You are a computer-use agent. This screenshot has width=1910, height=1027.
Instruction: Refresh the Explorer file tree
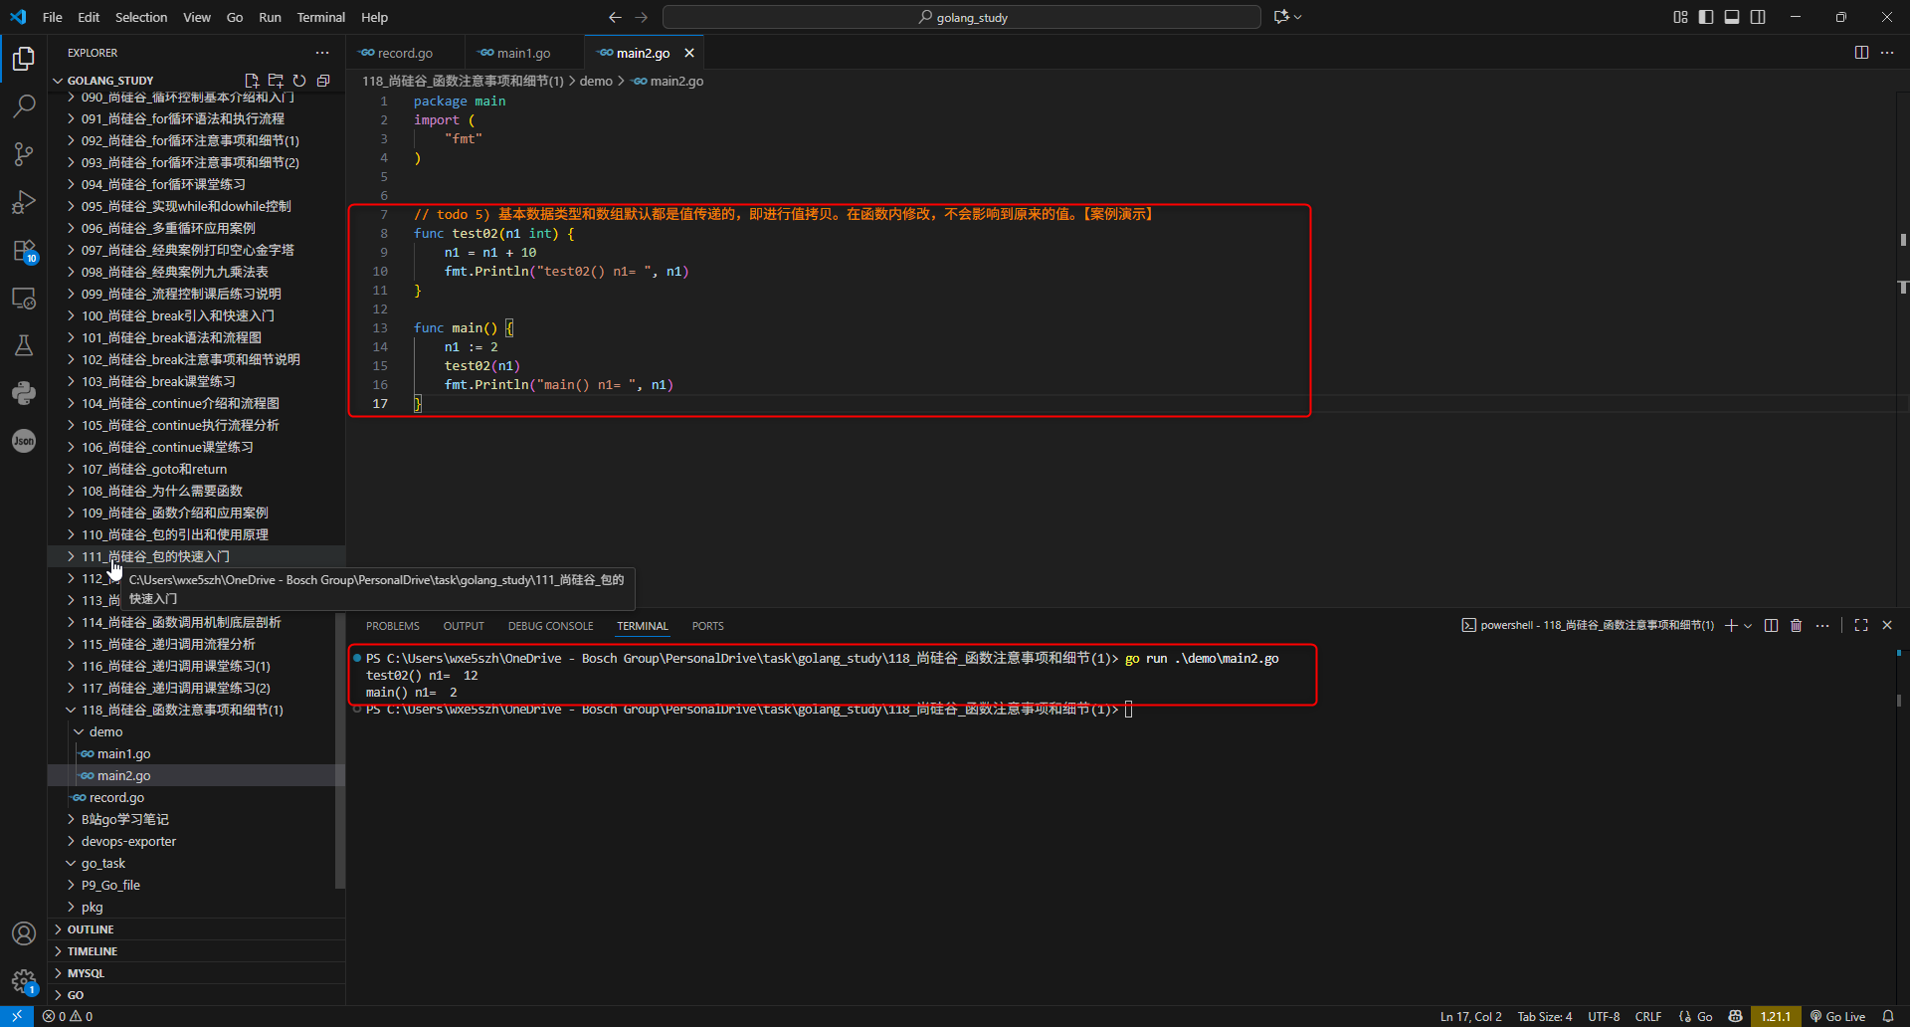click(299, 81)
